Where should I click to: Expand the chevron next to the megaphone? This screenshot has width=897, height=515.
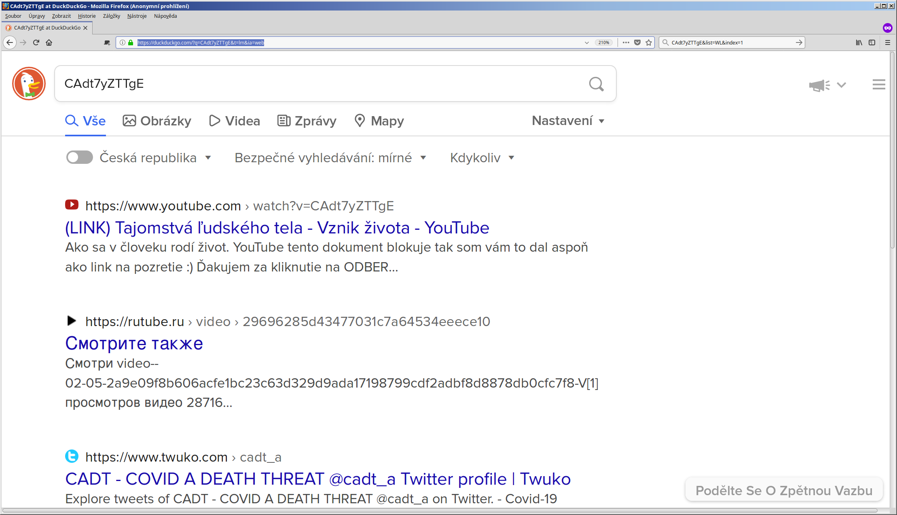pos(842,85)
